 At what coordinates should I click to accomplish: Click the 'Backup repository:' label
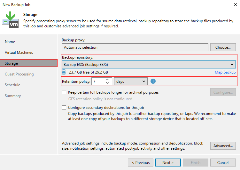pos(78,57)
